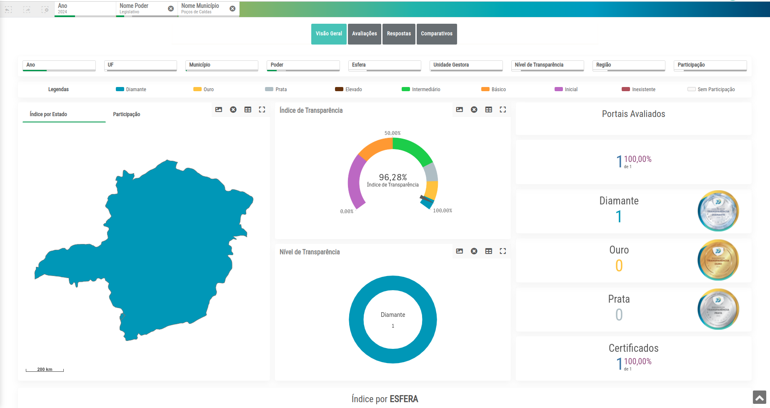
Task: Remove the Nome Município selection chip
Action: tap(232, 9)
